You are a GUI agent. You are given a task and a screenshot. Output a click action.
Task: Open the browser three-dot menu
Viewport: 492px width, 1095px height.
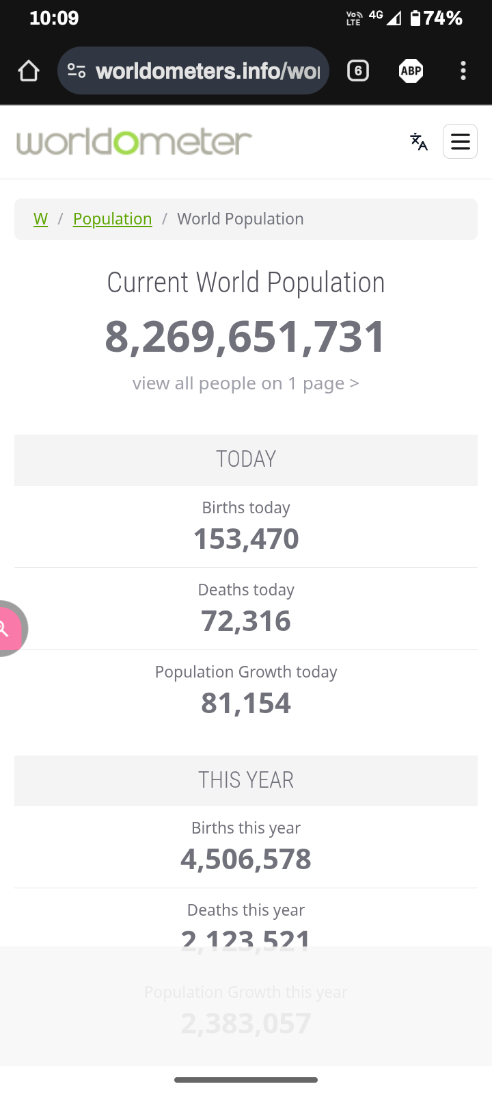click(x=463, y=70)
